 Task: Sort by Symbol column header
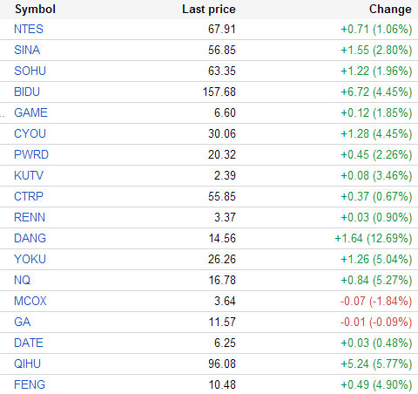click(x=35, y=10)
